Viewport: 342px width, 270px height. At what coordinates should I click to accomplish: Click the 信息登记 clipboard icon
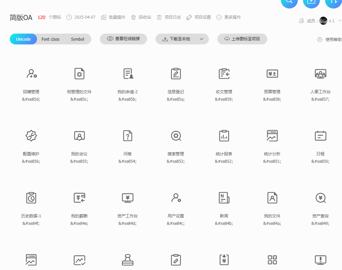point(176,74)
